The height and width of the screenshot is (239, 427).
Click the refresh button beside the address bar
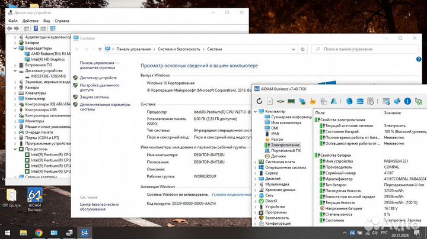tap(302, 49)
